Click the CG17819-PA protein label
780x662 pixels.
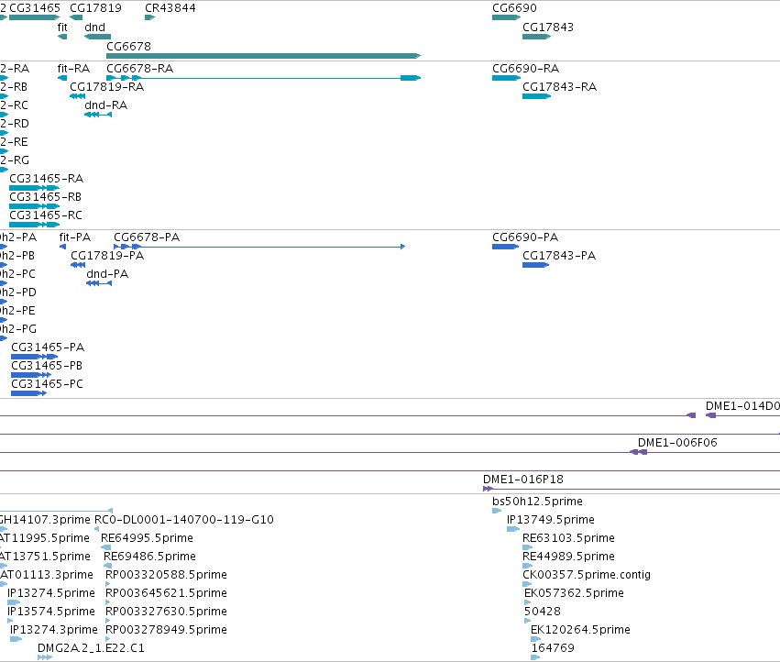pyautogui.click(x=107, y=255)
